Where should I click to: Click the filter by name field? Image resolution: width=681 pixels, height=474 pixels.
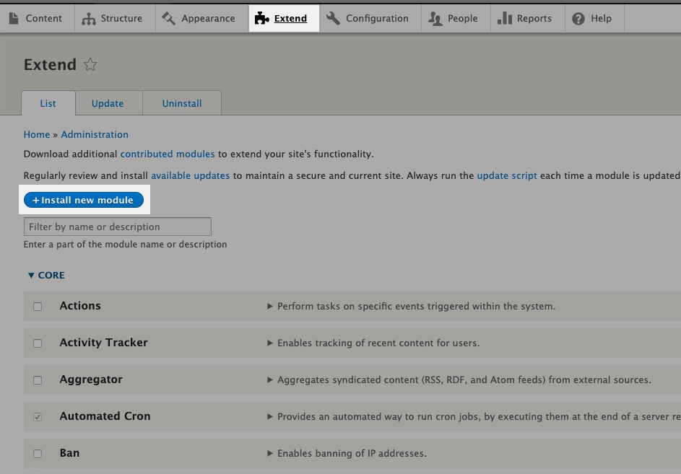click(117, 226)
